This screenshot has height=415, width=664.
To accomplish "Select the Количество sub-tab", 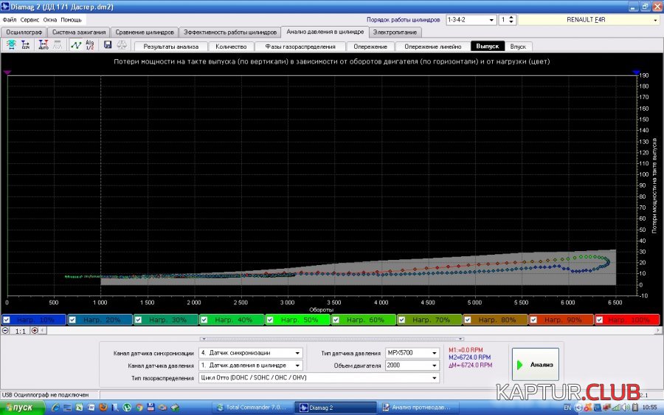I will point(231,47).
